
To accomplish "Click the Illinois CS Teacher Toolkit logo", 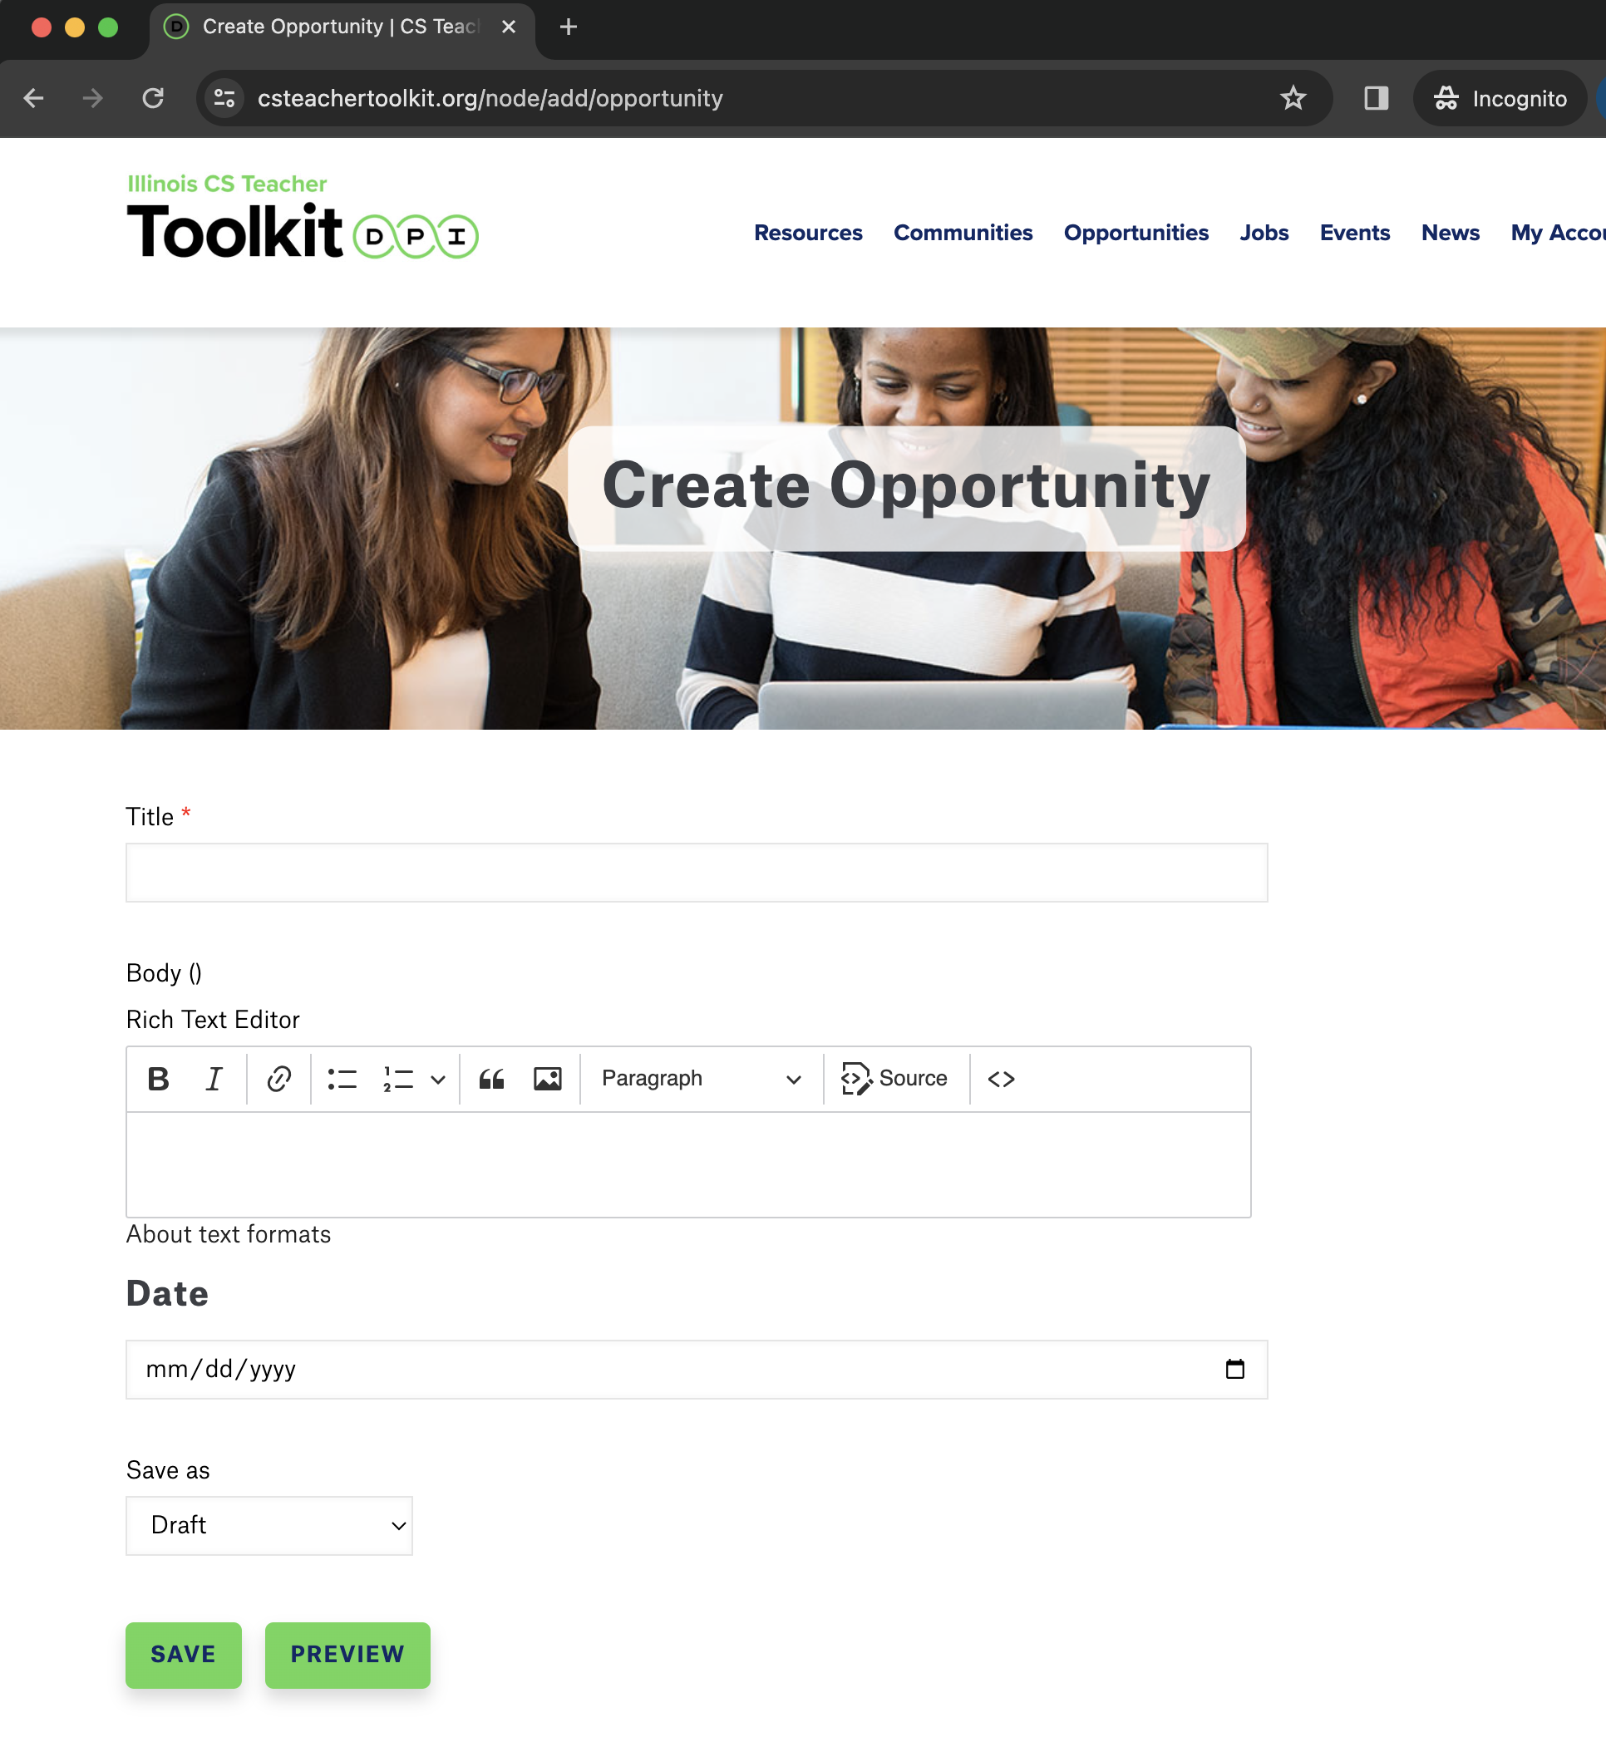I will (x=302, y=217).
